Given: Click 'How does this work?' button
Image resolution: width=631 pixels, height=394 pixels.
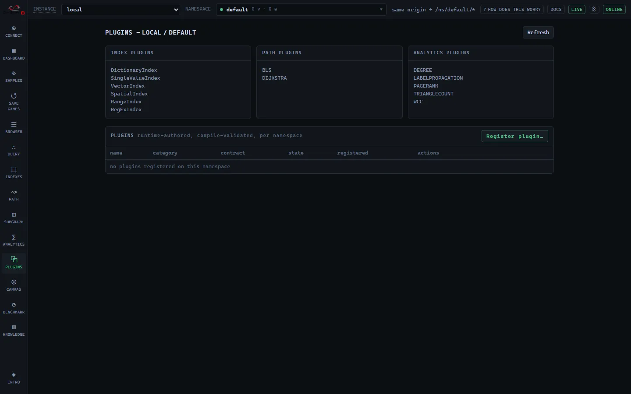Looking at the screenshot, I should [512, 9].
